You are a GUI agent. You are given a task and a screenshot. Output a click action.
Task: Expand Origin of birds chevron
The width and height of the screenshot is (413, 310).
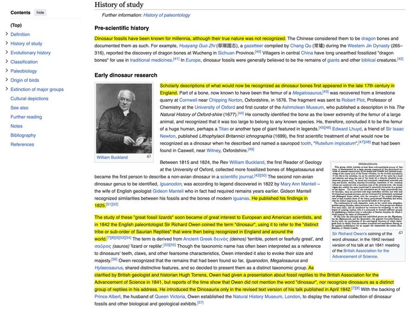coord(7,80)
